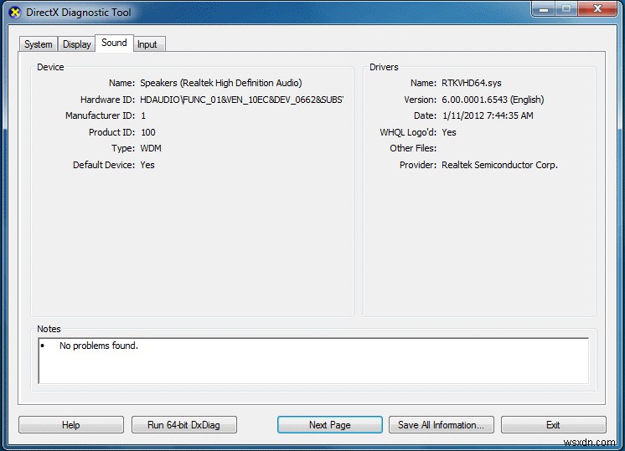Click the Device group label

click(50, 67)
